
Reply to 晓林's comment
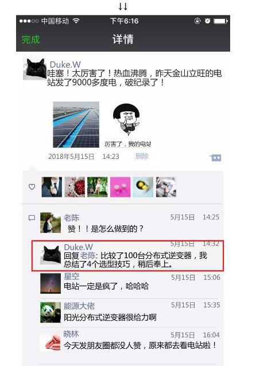coord(130,341)
